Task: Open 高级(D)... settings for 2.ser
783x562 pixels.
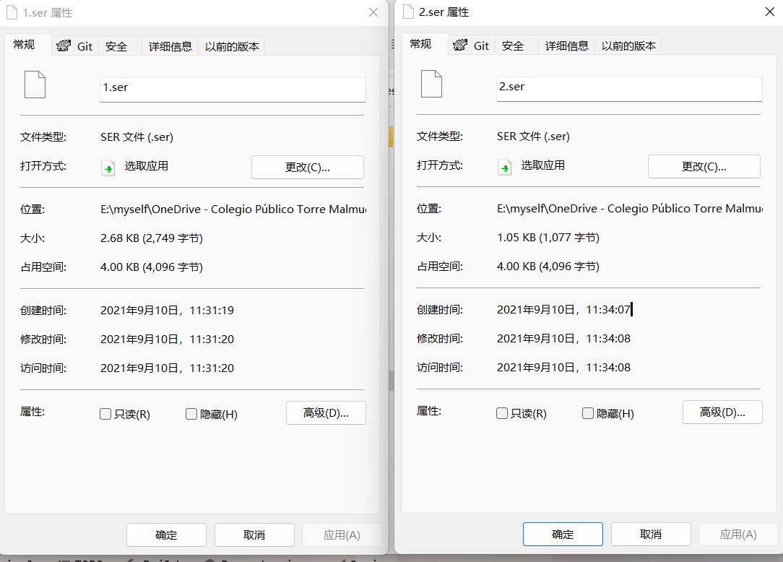Action: tap(722, 412)
